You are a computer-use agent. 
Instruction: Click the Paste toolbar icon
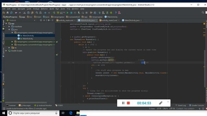pyautogui.click(x=32, y=13)
